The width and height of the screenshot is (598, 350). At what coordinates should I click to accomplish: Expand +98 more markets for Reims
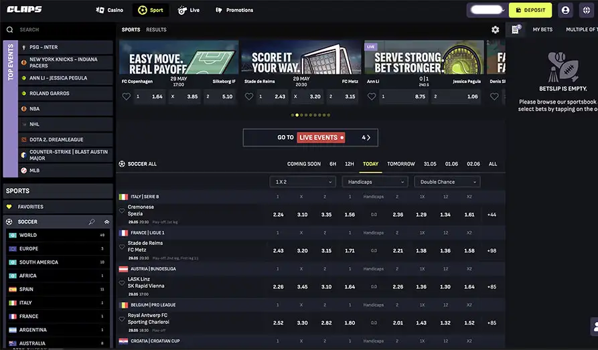click(x=492, y=250)
